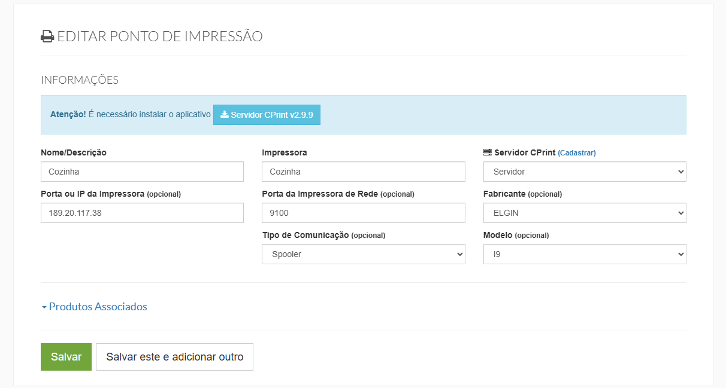Download the Servidor CPrint v2.9.9 application

point(267,115)
